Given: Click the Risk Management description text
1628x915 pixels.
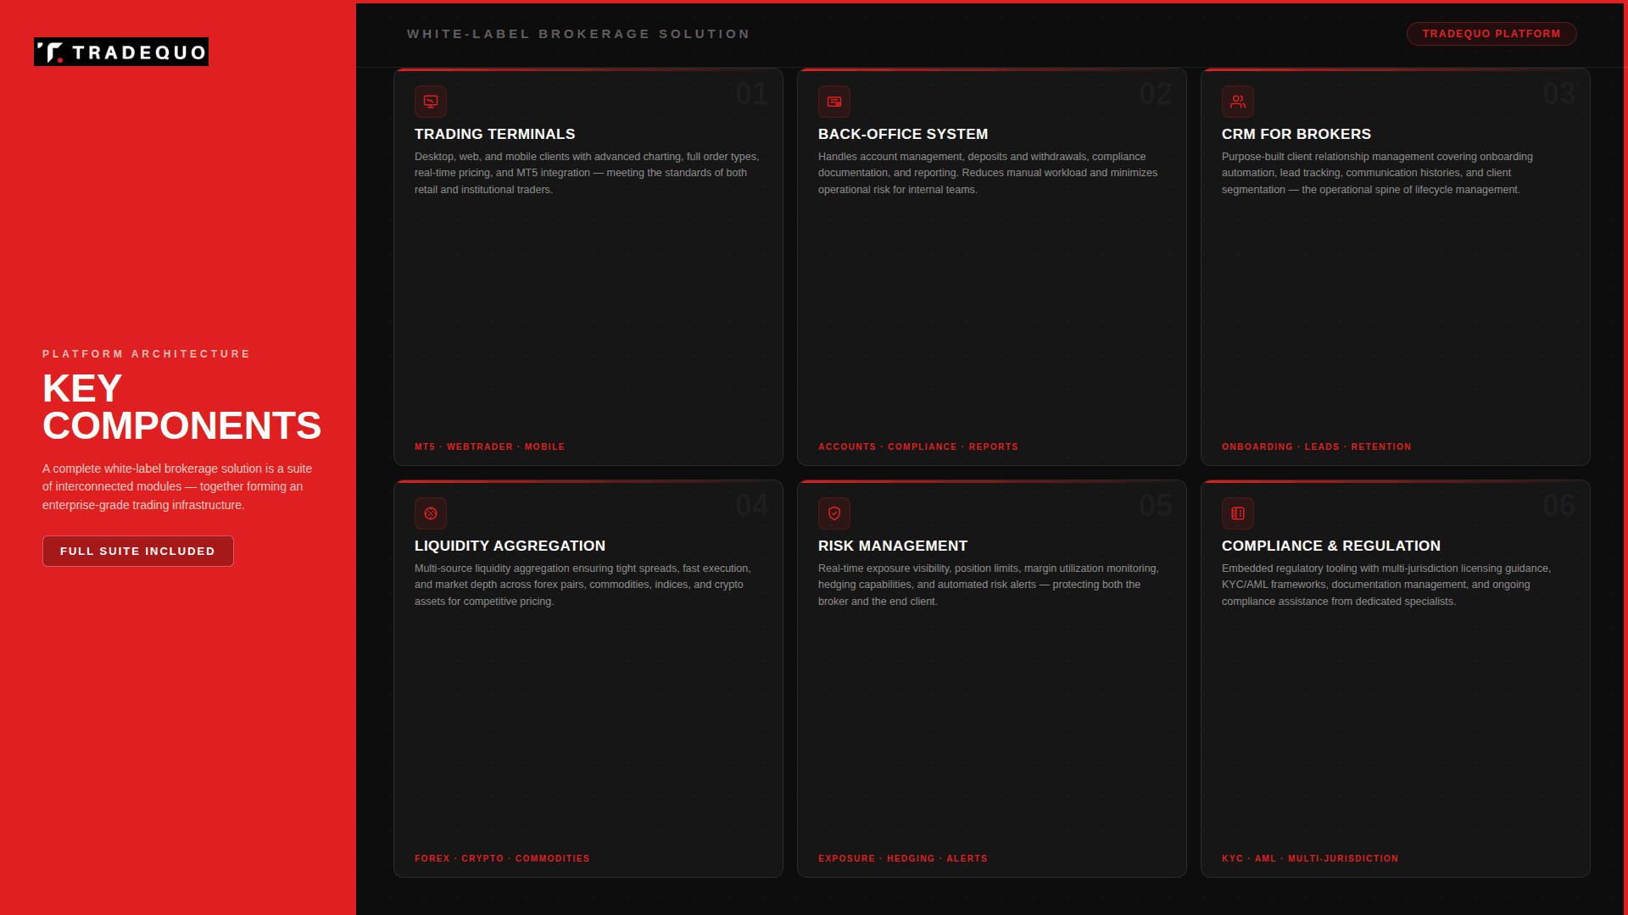Looking at the screenshot, I should (989, 585).
